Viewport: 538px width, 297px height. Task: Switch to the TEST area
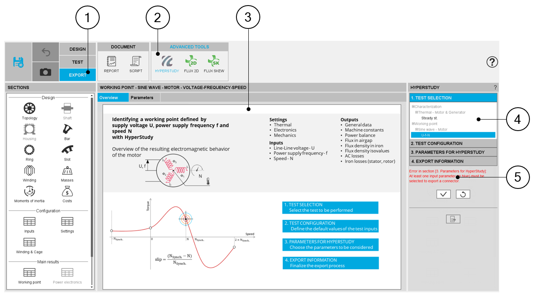(x=78, y=62)
